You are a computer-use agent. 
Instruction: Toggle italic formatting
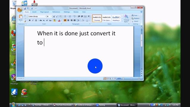(x=33, y=21)
